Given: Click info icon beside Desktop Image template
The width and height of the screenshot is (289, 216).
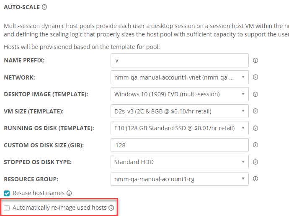Looking at the screenshot, I should pyautogui.click(x=255, y=94).
